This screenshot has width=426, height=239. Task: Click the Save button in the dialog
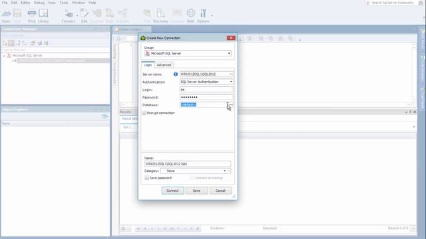coord(196,191)
